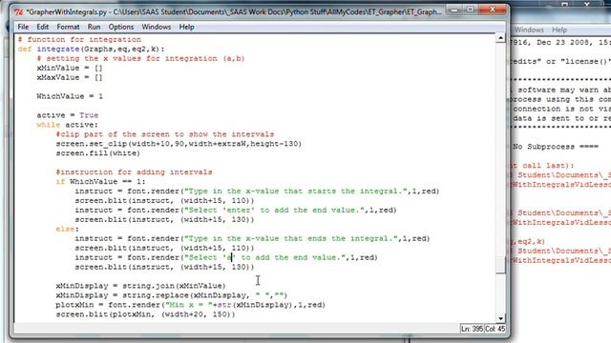Screen dimensions: 611x343
Task: Click the line 'xMinValue = []'
Action: 70,68
